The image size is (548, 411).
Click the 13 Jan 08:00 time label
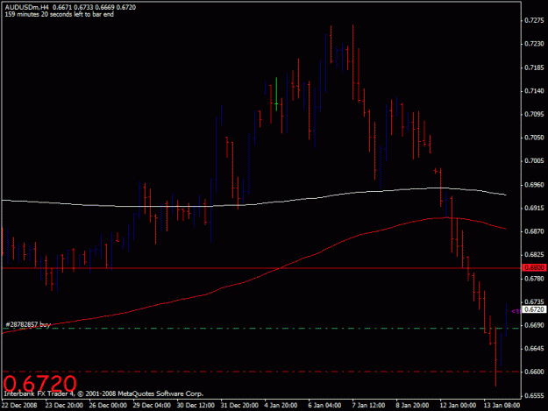502,406
